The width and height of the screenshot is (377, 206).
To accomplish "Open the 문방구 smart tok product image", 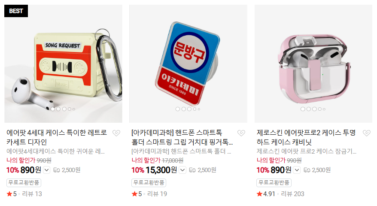I will tap(188, 64).
